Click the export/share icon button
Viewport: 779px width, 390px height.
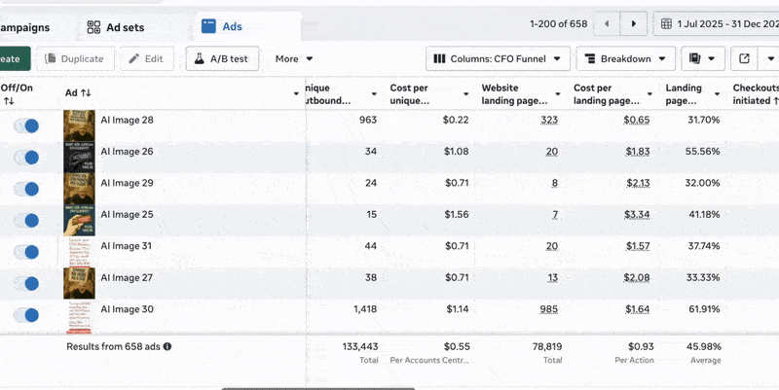(745, 58)
